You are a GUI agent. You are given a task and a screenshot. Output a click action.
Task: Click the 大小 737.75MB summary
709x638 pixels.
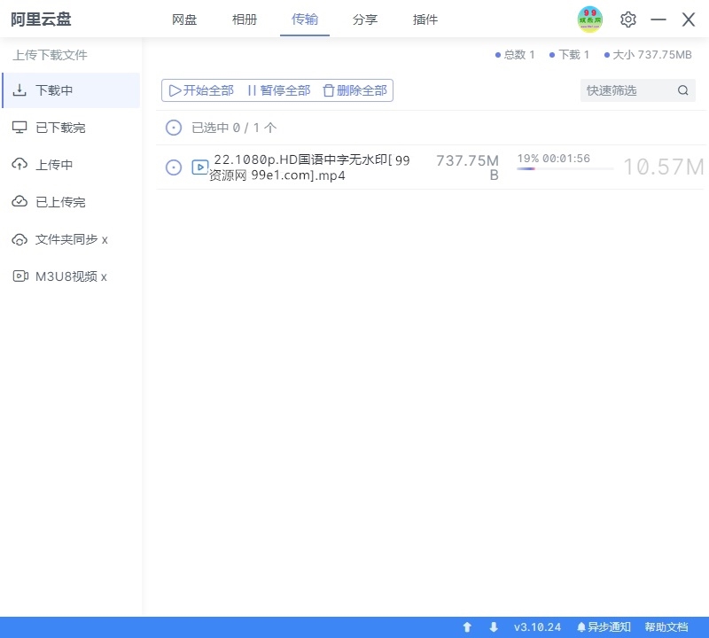tap(649, 55)
